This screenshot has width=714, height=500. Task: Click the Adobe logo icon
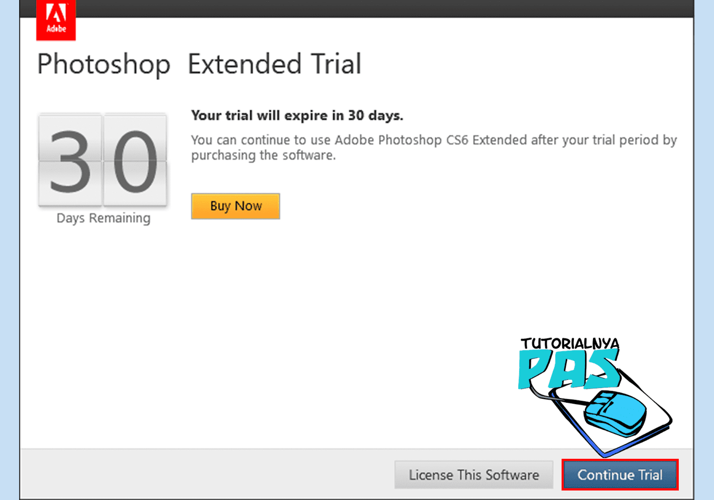(x=56, y=20)
